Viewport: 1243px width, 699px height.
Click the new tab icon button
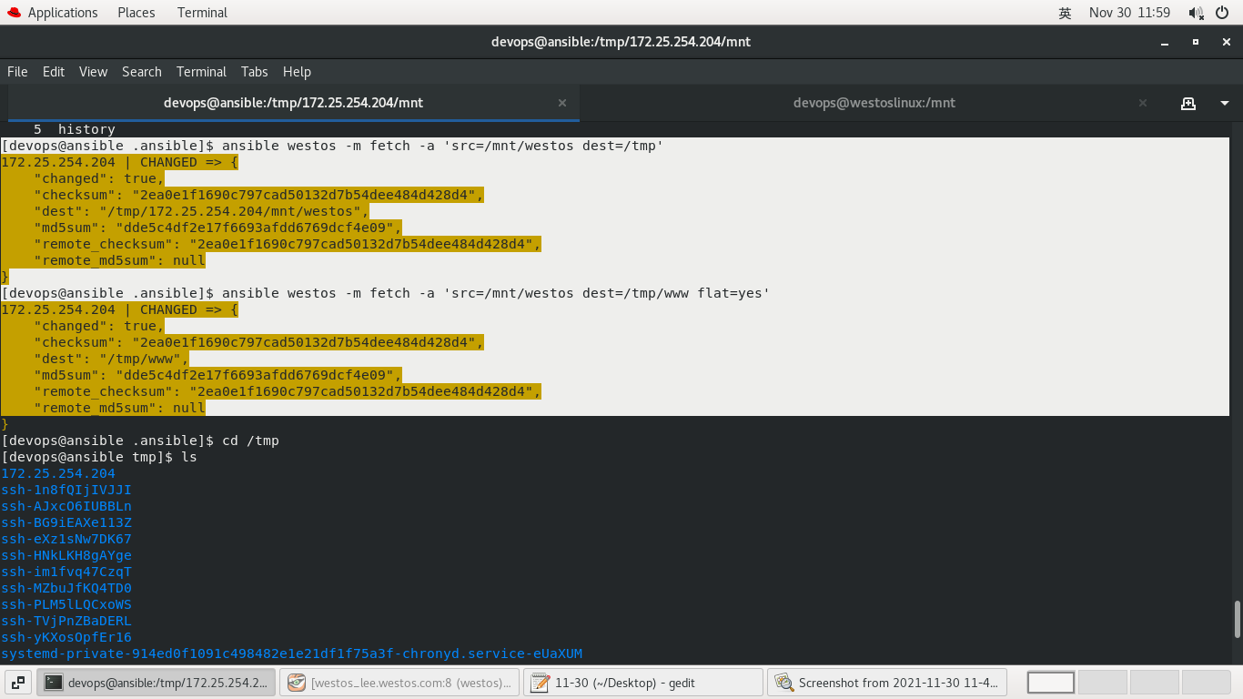pyautogui.click(x=1188, y=103)
